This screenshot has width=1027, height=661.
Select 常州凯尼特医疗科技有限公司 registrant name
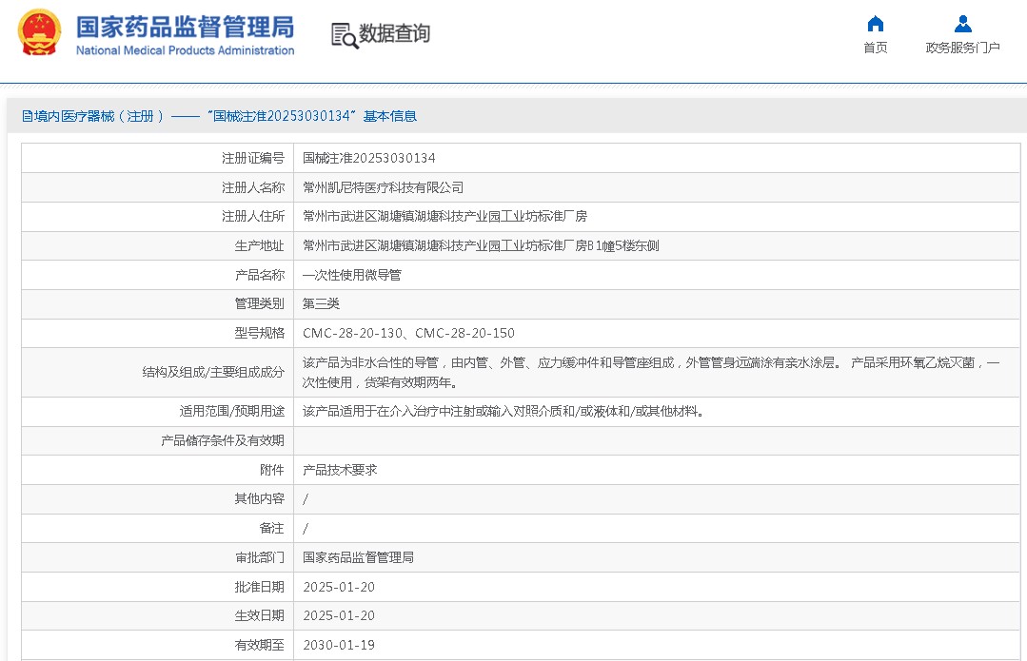pos(384,187)
